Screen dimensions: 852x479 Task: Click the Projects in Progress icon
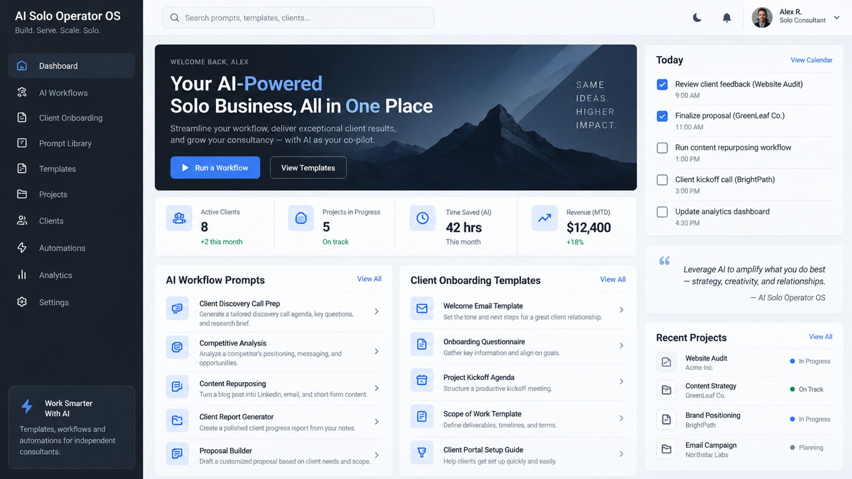[x=301, y=218]
